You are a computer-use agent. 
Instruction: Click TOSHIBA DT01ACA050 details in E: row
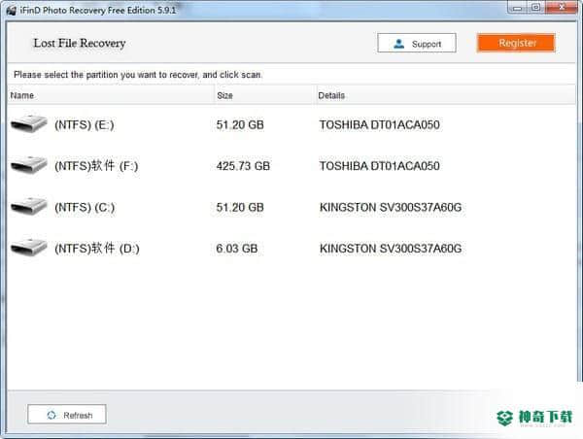click(380, 124)
